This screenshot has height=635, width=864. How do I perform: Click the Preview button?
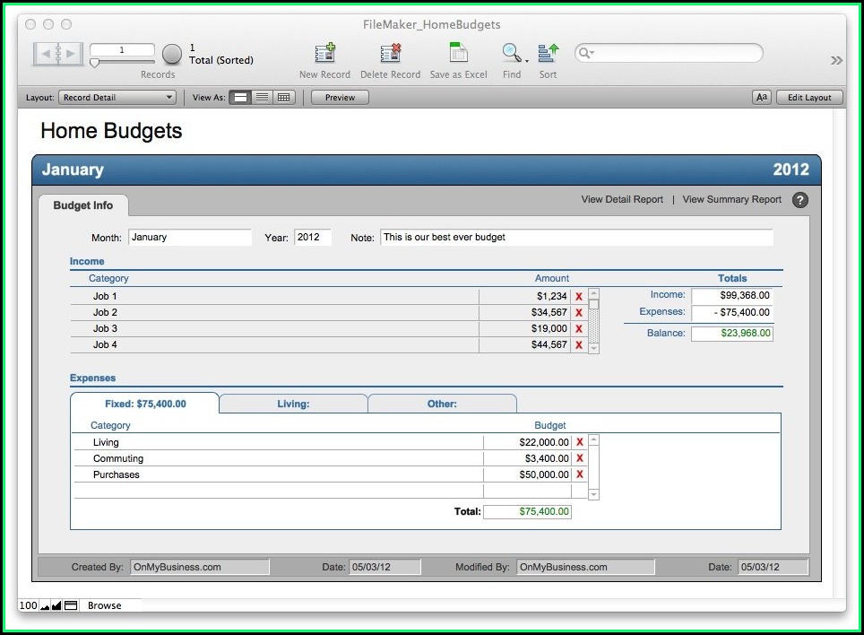coord(340,98)
